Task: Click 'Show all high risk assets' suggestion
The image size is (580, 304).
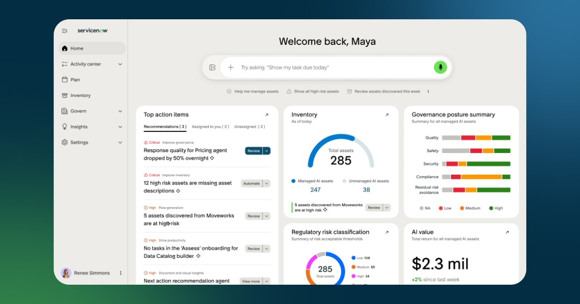Action: [313, 91]
